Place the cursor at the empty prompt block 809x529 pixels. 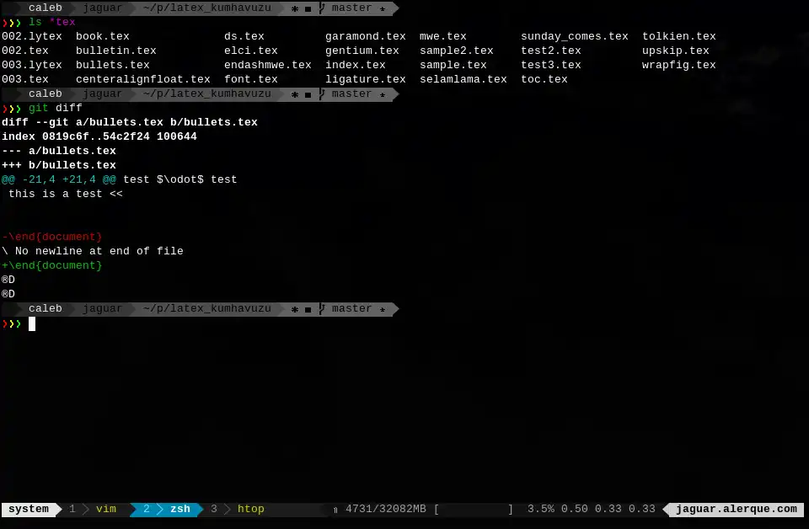click(x=32, y=323)
